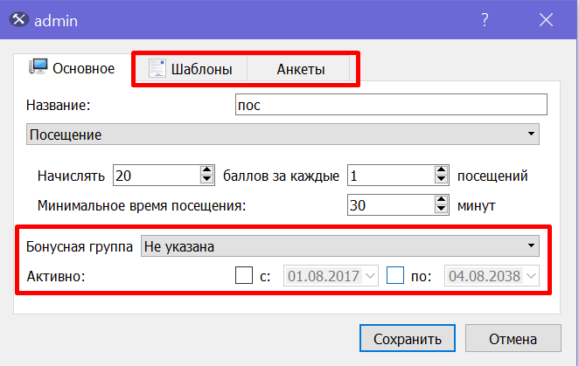The height and width of the screenshot is (366, 579).
Task: Open the Посещение dropdown list
Action: (x=283, y=135)
